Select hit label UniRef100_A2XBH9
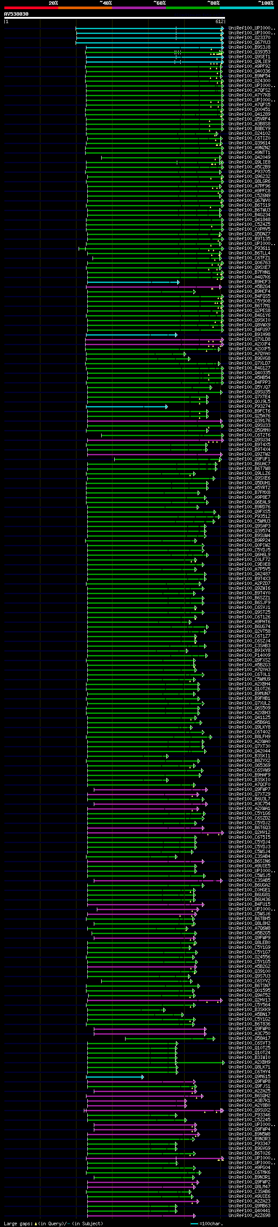The height and width of the screenshot is (1227, 278). pos(249,1062)
